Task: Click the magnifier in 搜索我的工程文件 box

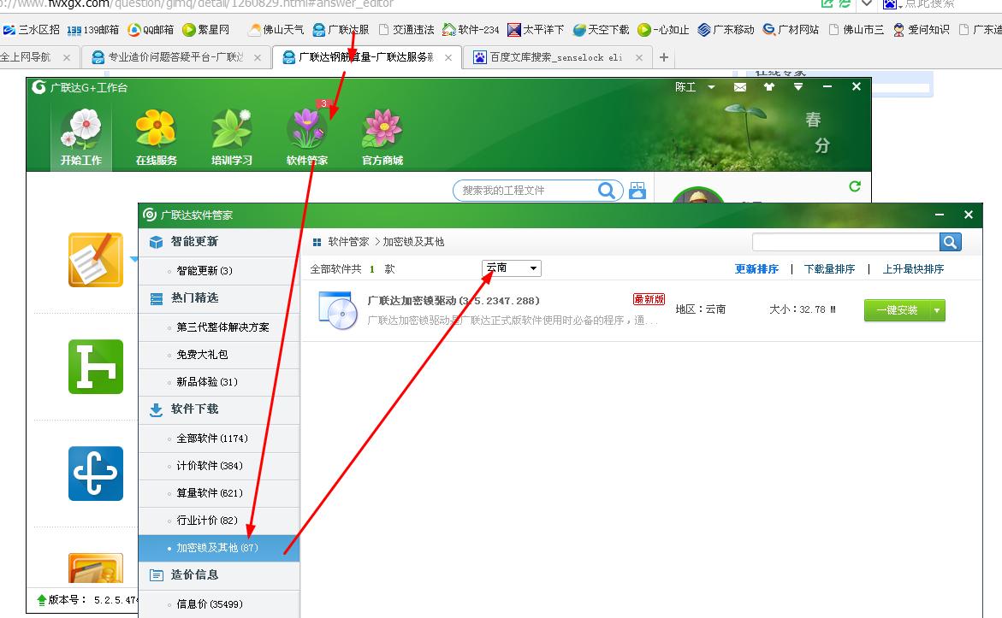Action: [x=606, y=191]
